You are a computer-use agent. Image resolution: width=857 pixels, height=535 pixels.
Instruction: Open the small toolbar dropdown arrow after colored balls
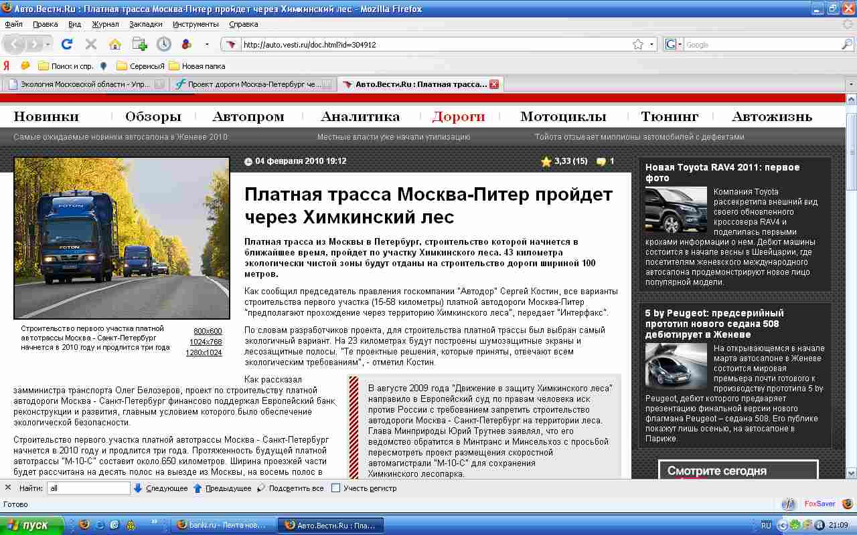[x=207, y=45]
